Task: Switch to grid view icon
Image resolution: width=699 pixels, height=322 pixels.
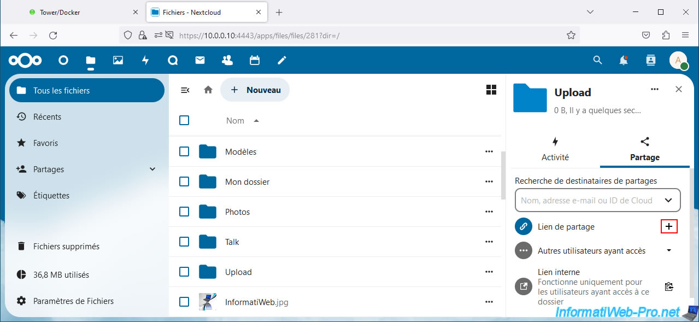Action: (x=491, y=90)
